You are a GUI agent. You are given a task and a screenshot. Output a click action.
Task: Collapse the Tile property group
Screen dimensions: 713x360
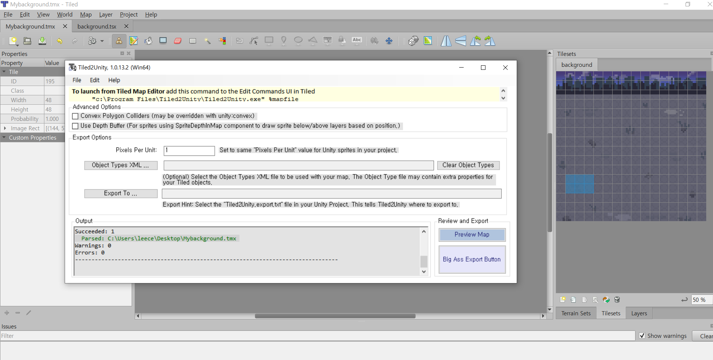tap(4, 72)
